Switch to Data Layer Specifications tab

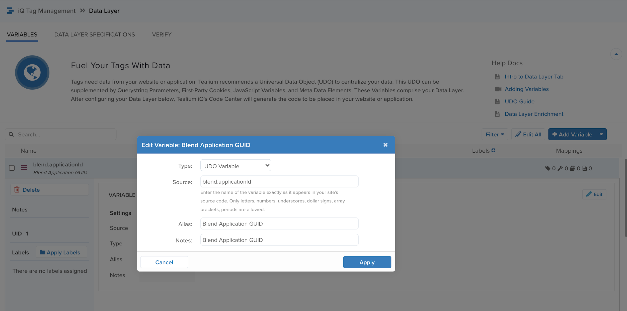point(95,35)
